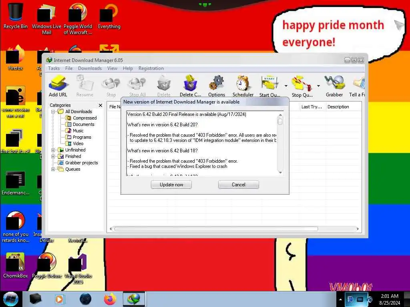Click right arrow of horizontal scrollbar
Viewport: 410px width, 307px height.
pos(357,229)
